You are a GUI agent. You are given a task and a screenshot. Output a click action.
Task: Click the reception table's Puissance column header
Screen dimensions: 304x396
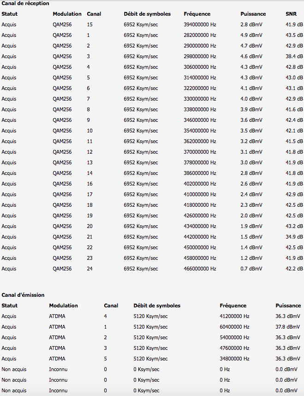(253, 14)
